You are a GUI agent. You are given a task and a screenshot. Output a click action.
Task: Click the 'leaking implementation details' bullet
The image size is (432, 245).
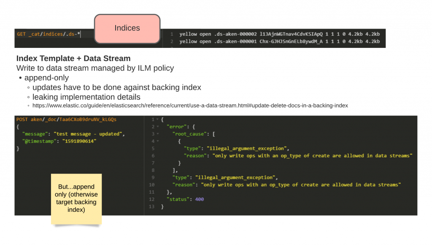point(86,97)
